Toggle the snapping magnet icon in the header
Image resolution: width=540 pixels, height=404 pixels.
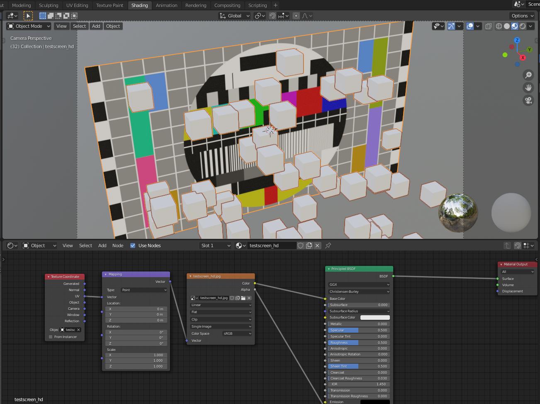pos(272,16)
